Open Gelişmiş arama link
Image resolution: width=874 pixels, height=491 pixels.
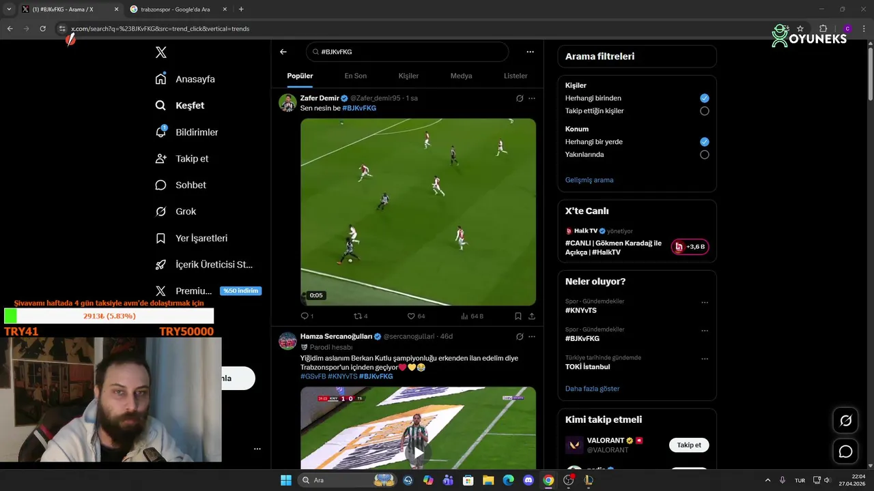pyautogui.click(x=589, y=180)
